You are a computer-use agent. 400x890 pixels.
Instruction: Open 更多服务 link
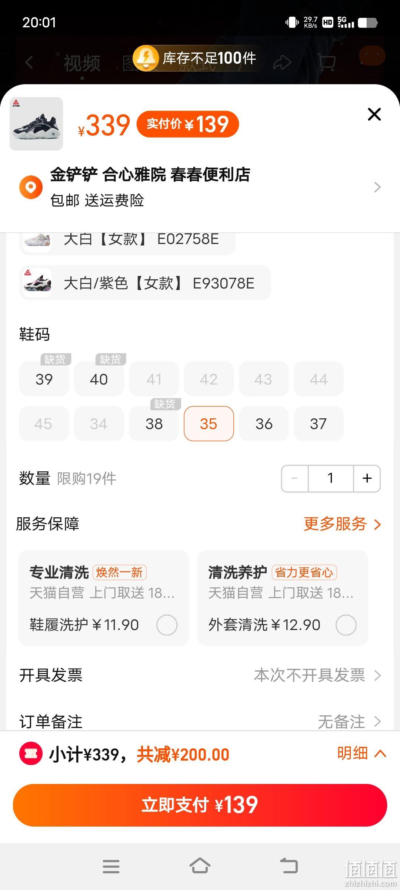tap(342, 524)
